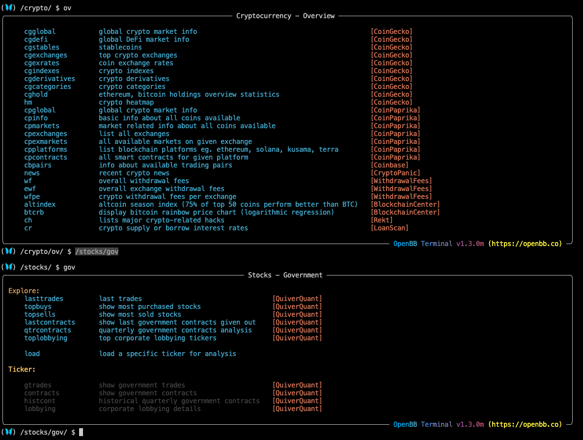Click the butterfly icon on the /crypto/ov/ prompt

(x=9, y=251)
